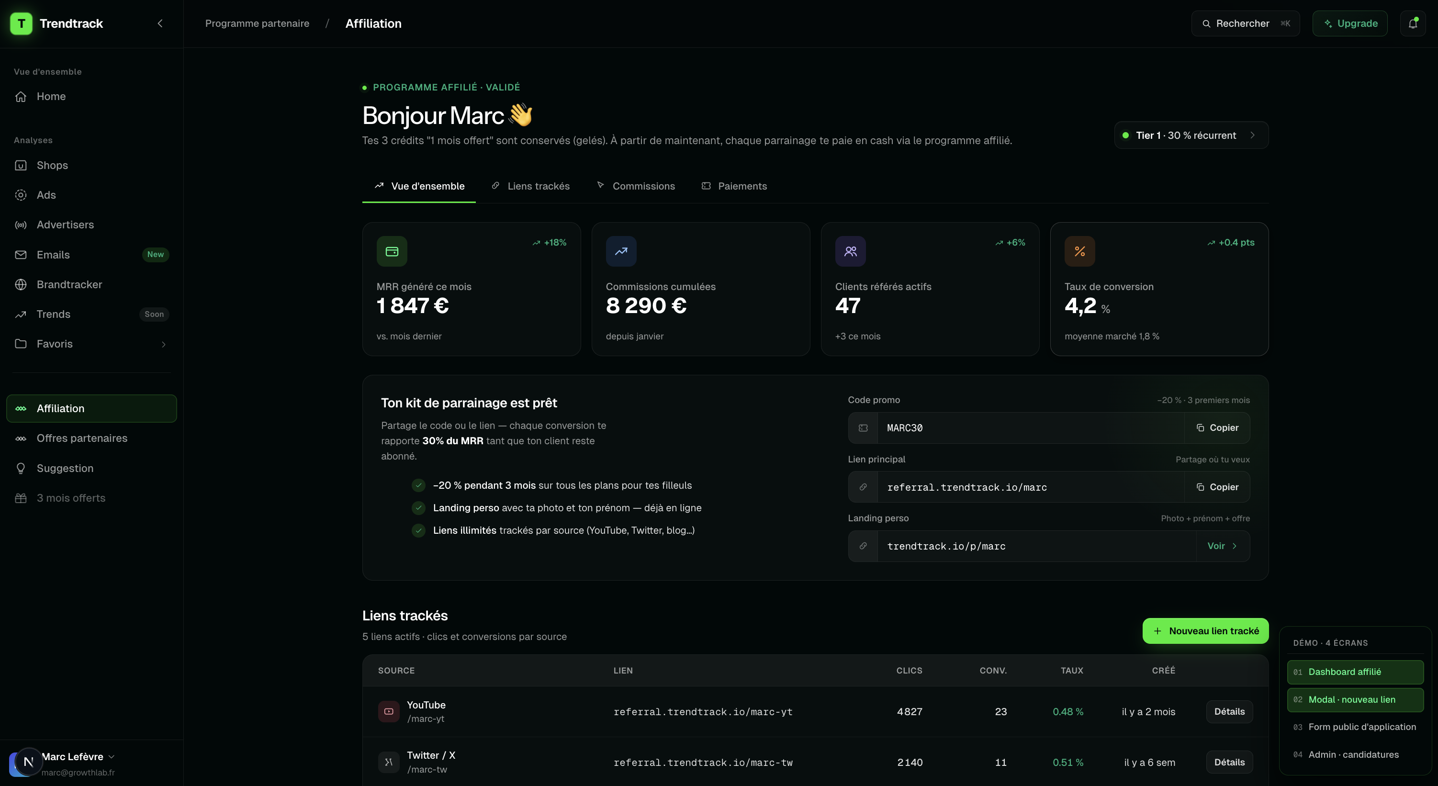Open Emails section

point(91,255)
